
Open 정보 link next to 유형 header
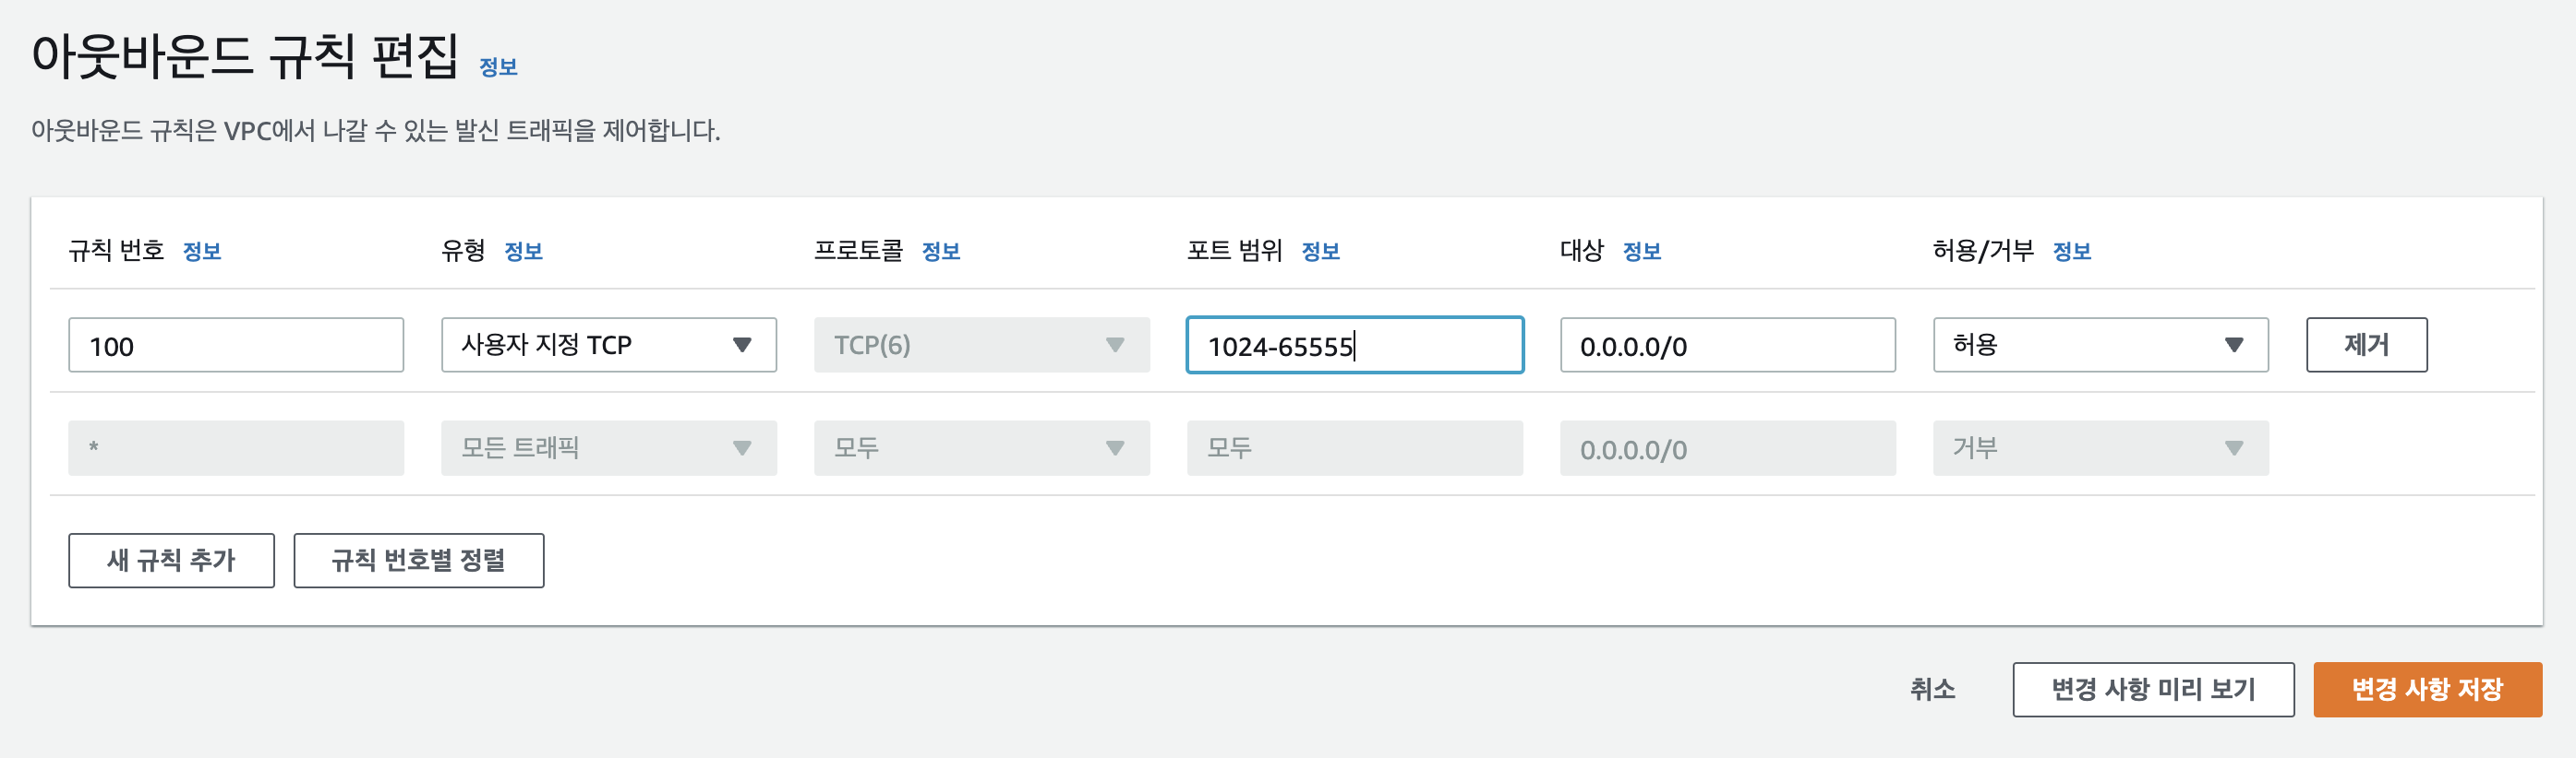pos(523,251)
